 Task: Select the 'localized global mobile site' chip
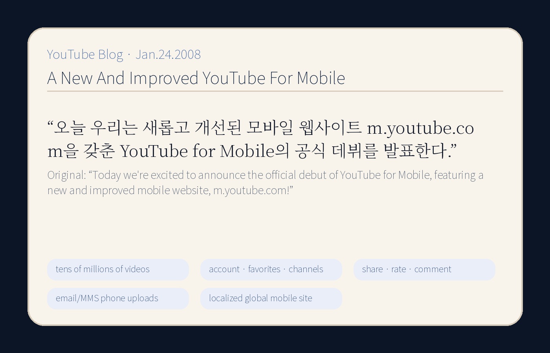pyautogui.click(x=271, y=298)
